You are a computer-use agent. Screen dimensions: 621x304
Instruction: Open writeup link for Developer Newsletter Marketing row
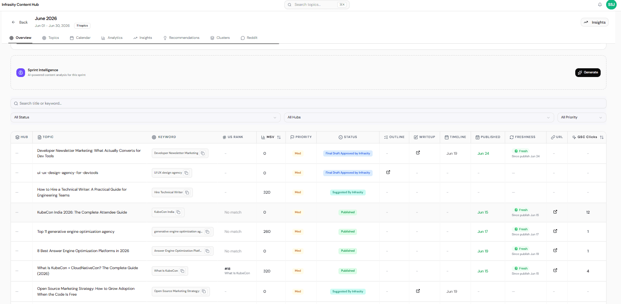[418, 153]
